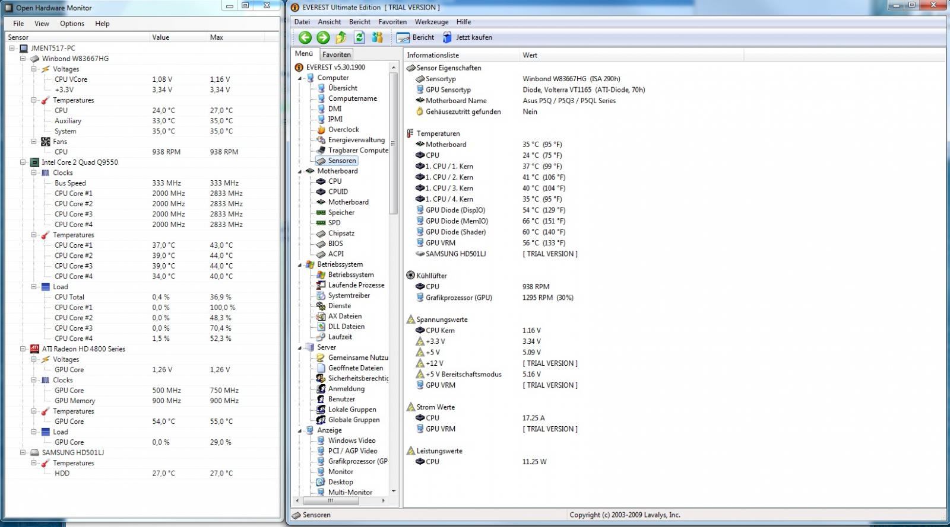The height and width of the screenshot is (527, 950).
Task: Open the Options menu in Open Hardware Monitor
Action: pos(72,24)
